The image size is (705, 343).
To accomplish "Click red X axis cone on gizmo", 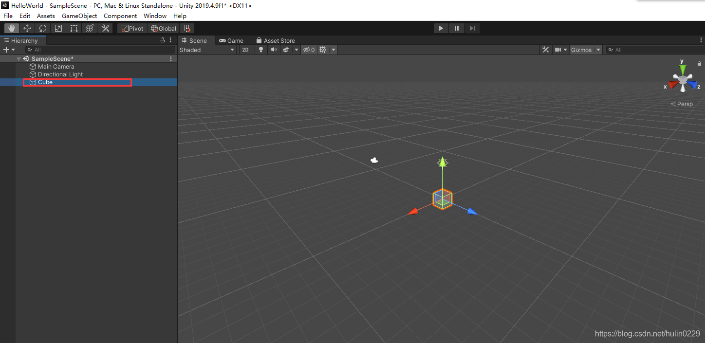I will point(674,85).
